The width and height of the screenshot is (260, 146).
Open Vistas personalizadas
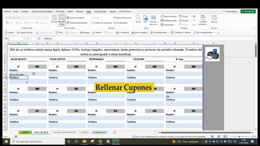(77, 23)
